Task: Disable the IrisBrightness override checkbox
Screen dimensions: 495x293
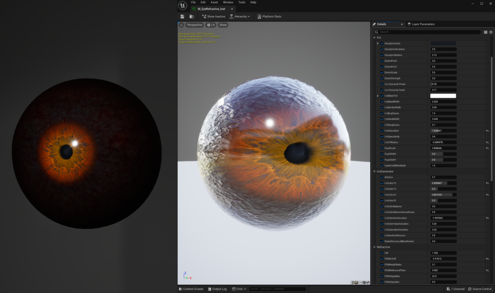Action: coord(382,113)
